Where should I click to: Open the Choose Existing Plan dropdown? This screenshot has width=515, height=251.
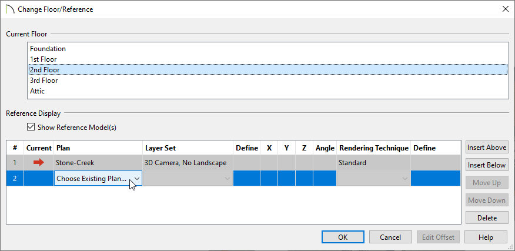click(x=98, y=178)
